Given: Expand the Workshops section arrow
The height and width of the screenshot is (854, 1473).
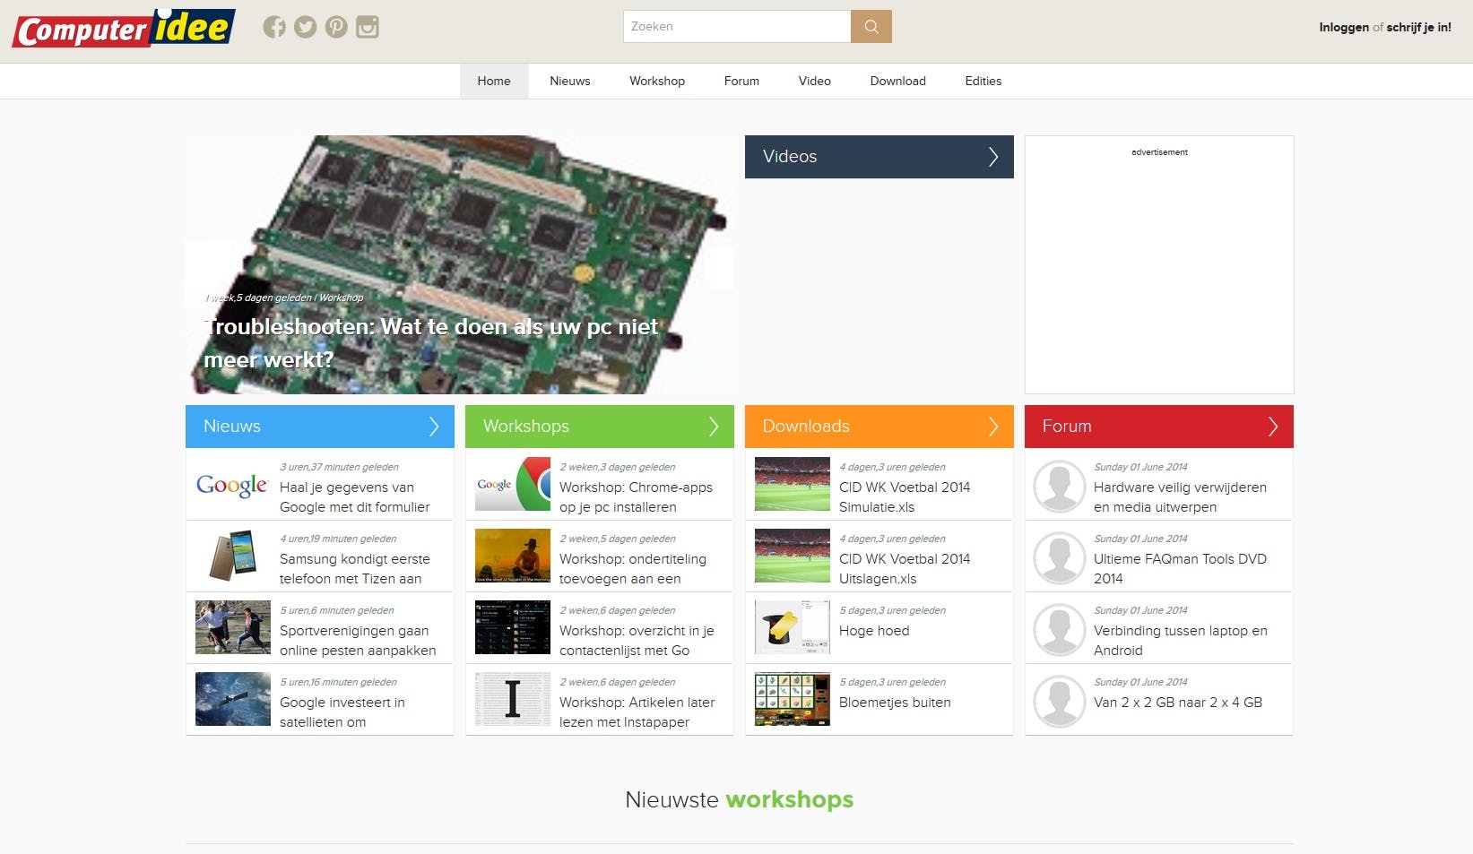Looking at the screenshot, I should (x=714, y=427).
